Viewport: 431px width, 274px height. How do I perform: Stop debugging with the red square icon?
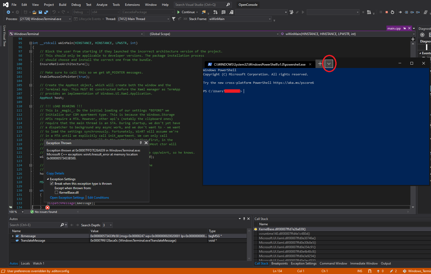386,12
